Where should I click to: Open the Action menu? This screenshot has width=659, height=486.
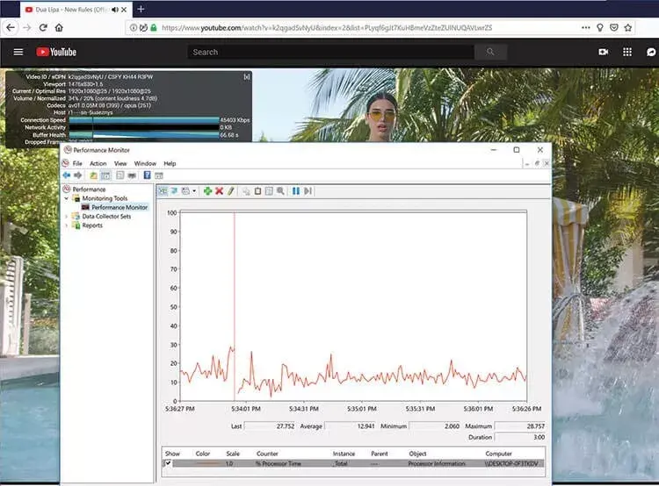(x=98, y=164)
